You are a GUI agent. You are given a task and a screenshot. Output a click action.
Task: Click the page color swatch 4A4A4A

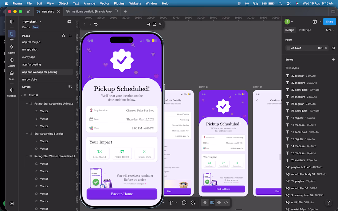click(288, 48)
